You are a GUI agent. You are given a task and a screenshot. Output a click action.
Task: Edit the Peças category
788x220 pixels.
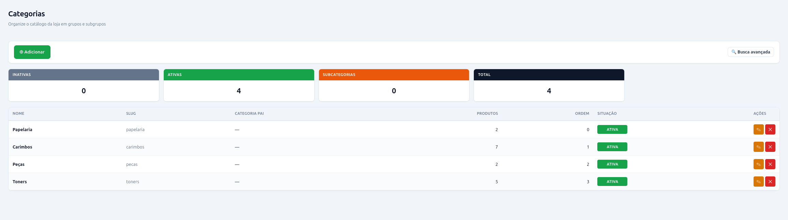[x=758, y=164]
